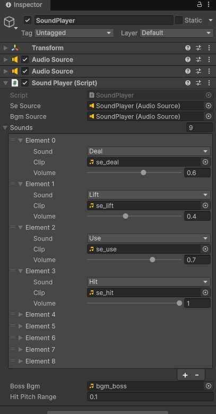
Task: Click the Element 2 Volume slider
Action: click(x=134, y=260)
